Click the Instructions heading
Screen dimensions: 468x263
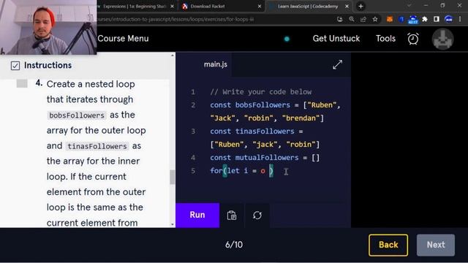pyautogui.click(x=48, y=65)
